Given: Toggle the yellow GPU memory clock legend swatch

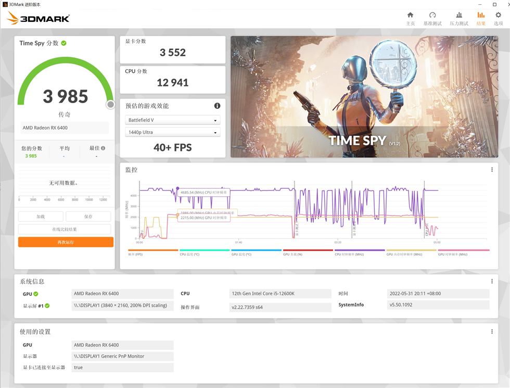Looking at the screenshot, I should (x=411, y=251).
